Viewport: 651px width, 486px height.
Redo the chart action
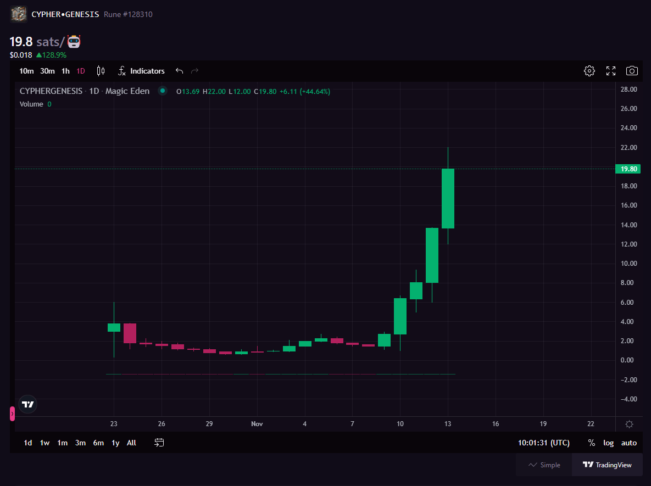[194, 71]
